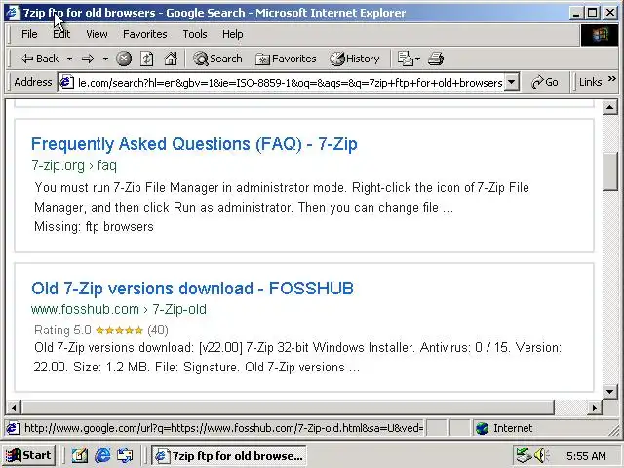Stop loading with the Stop icon
This screenshot has width=624, height=468.
point(124,58)
